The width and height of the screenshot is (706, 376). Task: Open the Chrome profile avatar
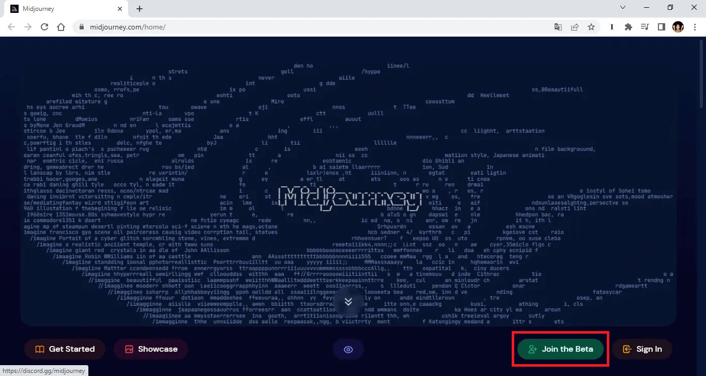click(x=678, y=27)
